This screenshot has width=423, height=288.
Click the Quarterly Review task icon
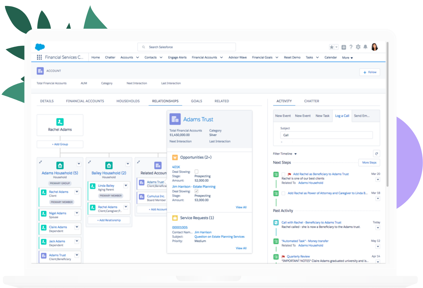tap(276, 257)
